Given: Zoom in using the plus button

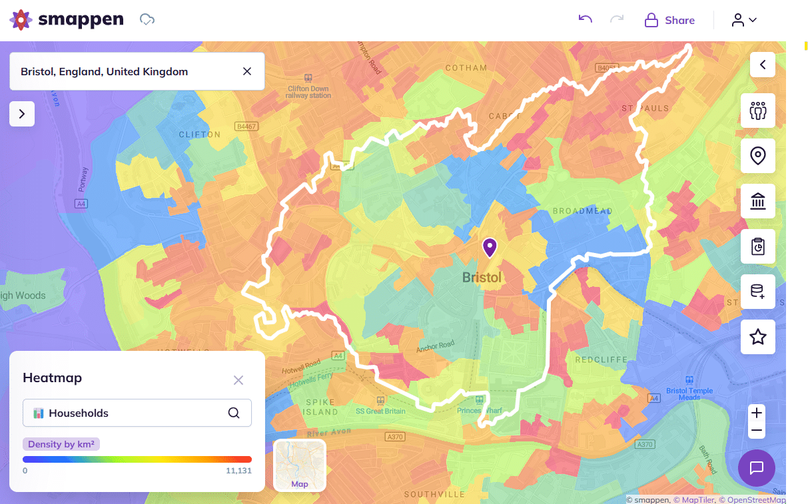Looking at the screenshot, I should point(756,412).
